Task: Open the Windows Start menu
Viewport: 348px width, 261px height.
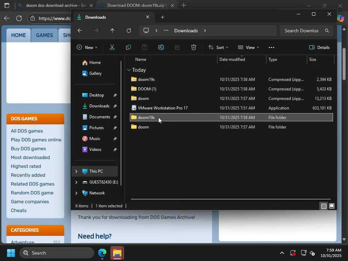Action: point(11,253)
